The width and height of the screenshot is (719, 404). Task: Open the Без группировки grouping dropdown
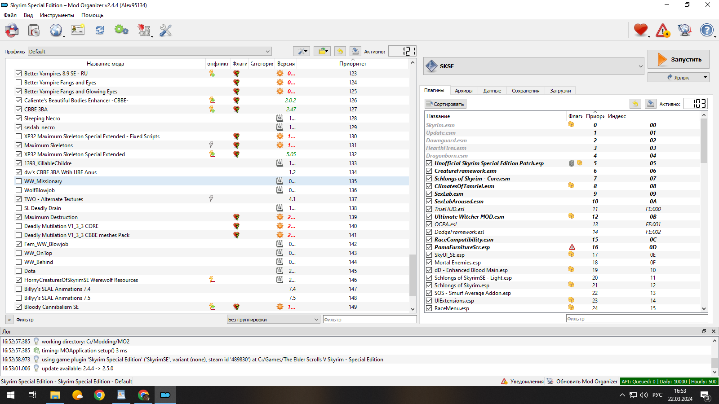[273, 319]
